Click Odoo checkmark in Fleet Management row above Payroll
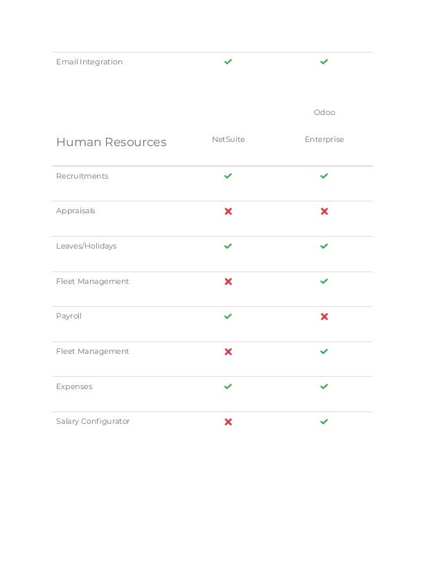442x572 pixels. 324,281
